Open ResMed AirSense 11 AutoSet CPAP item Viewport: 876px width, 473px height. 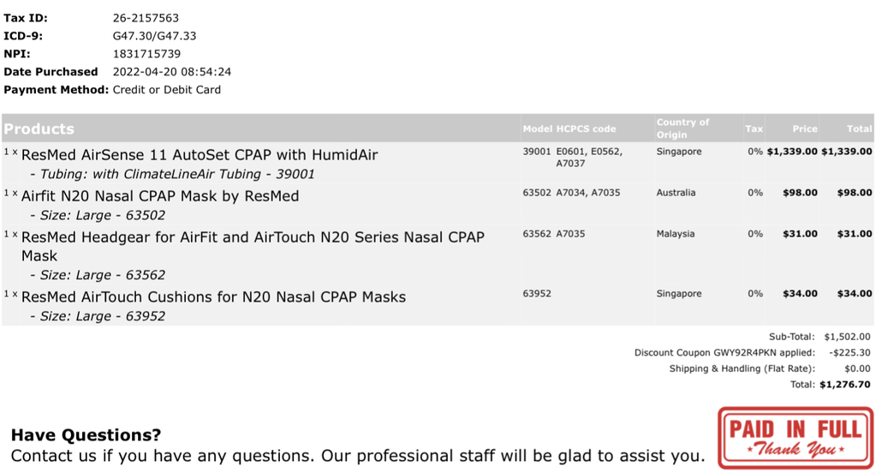point(200,155)
